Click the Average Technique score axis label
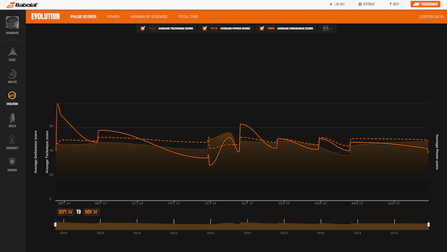This screenshot has height=252, width=447. click(47, 152)
